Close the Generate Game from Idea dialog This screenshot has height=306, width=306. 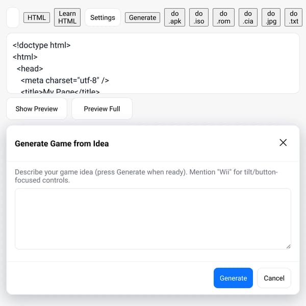pos(283,142)
